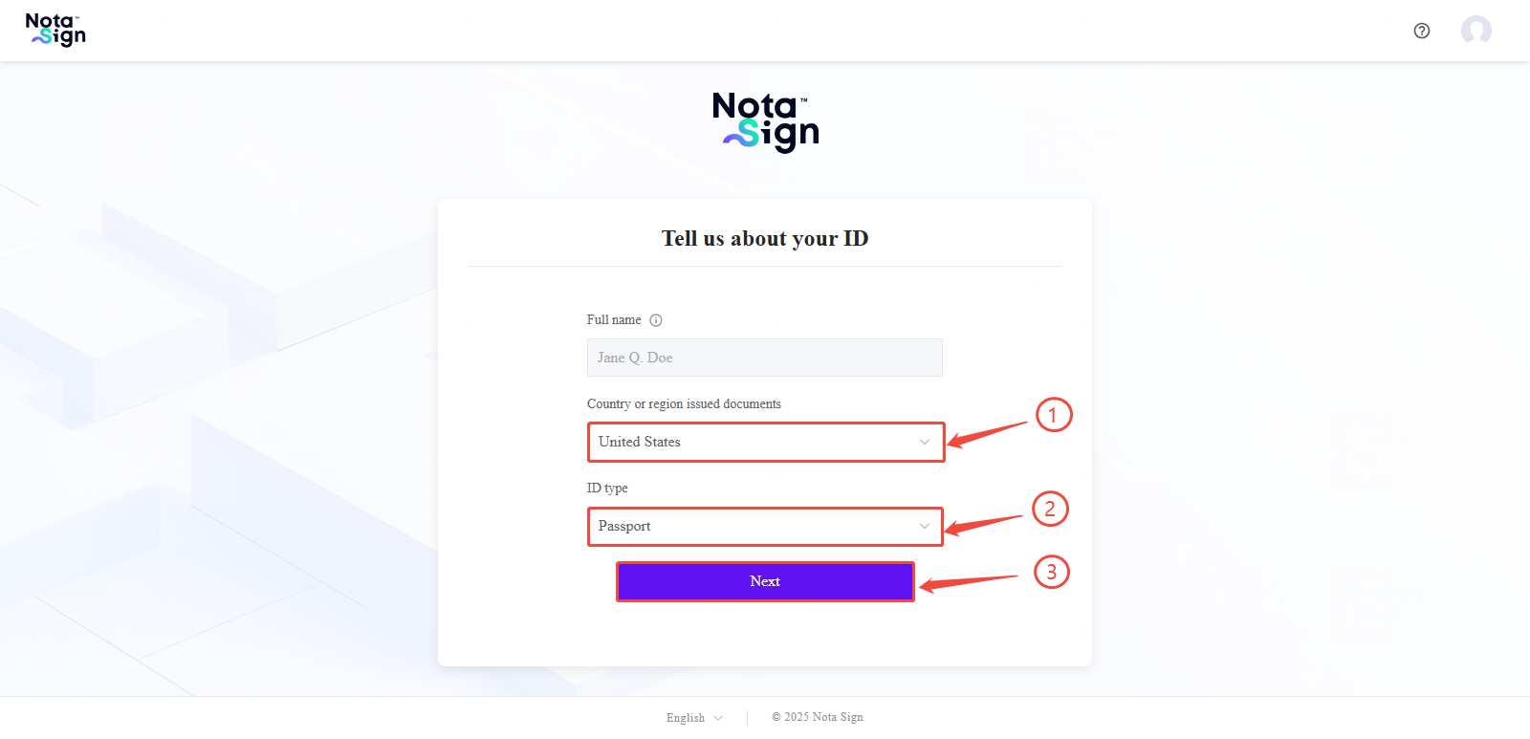Screen dimensions: 1530x739
Task: Click "Country or region issued documents" label
Action: (684, 404)
